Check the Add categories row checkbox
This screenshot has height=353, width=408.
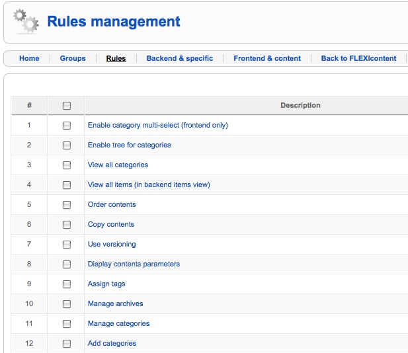click(67, 344)
